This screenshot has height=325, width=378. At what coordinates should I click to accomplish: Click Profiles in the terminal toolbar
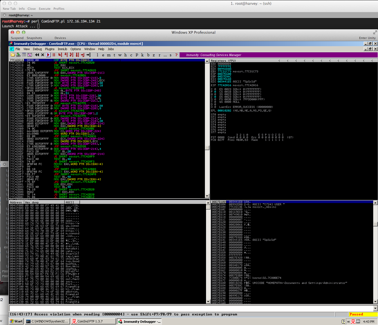59,9
